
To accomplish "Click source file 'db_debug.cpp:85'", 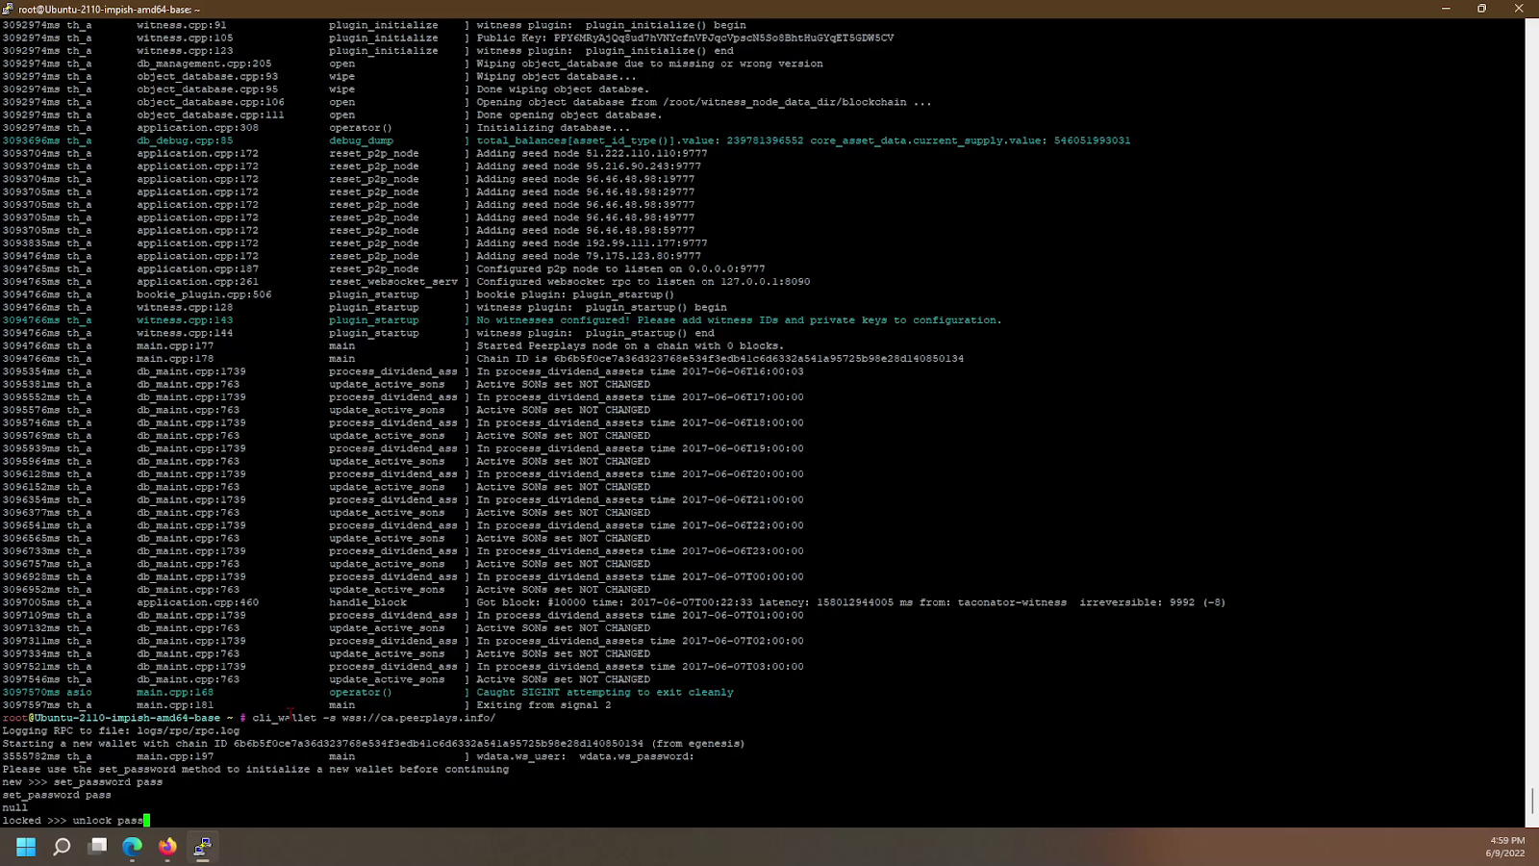I will coord(185,140).
